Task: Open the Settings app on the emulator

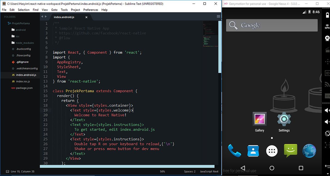Action: click(x=284, y=119)
